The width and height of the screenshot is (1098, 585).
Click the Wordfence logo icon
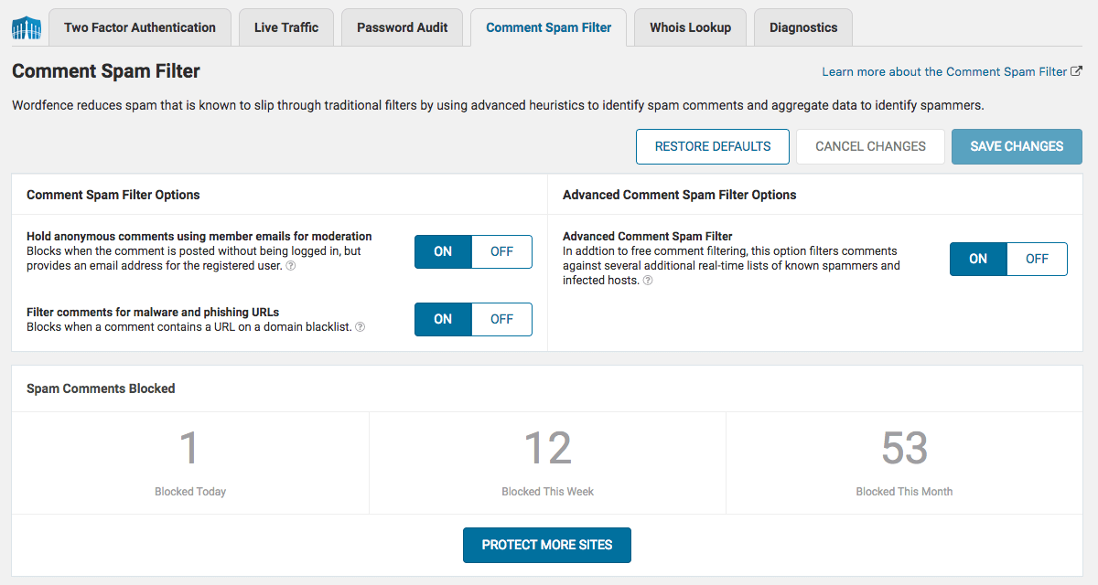(26, 27)
